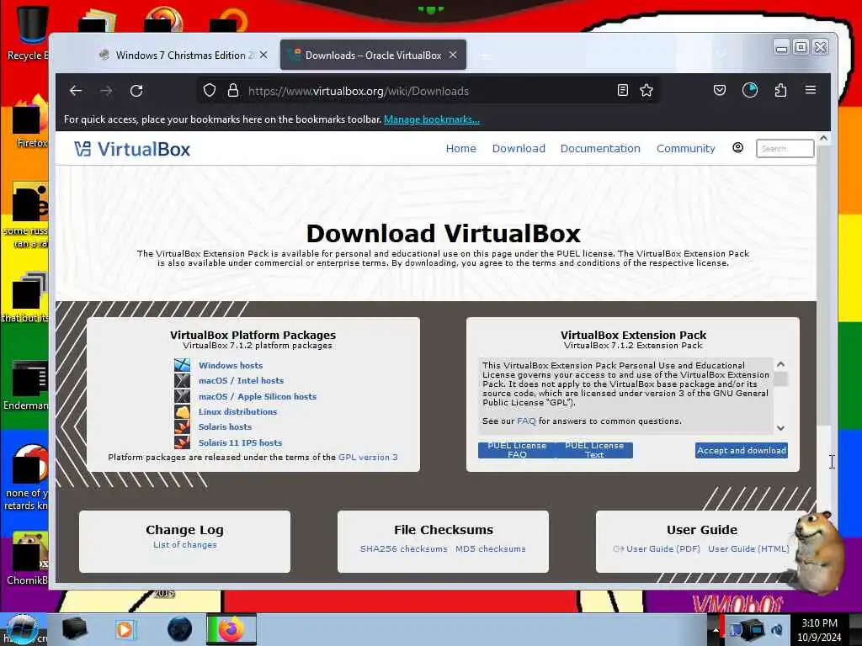862x646 pixels.
Task: Select the Downloads – Oracle VirtualBox tab
Action: point(373,55)
